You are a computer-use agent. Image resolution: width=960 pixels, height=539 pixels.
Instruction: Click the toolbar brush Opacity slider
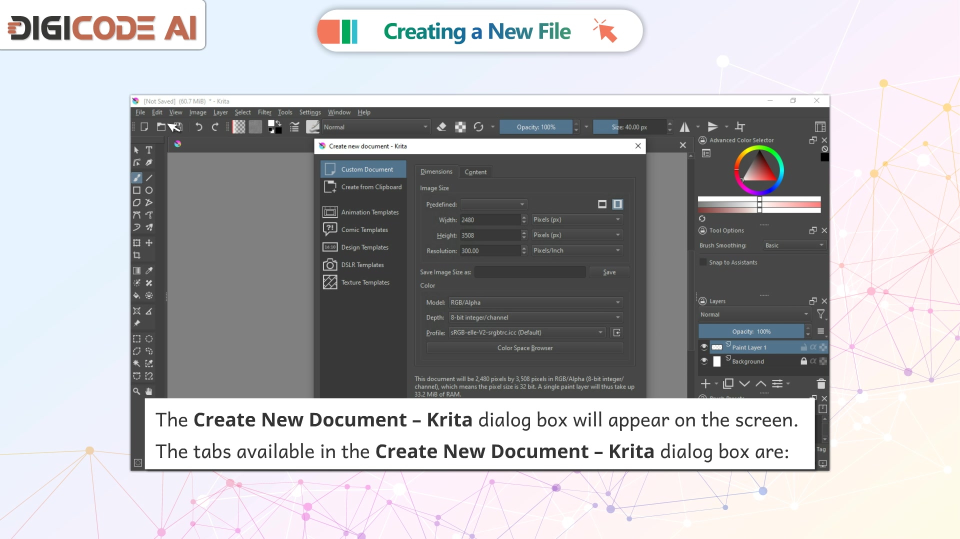(536, 127)
